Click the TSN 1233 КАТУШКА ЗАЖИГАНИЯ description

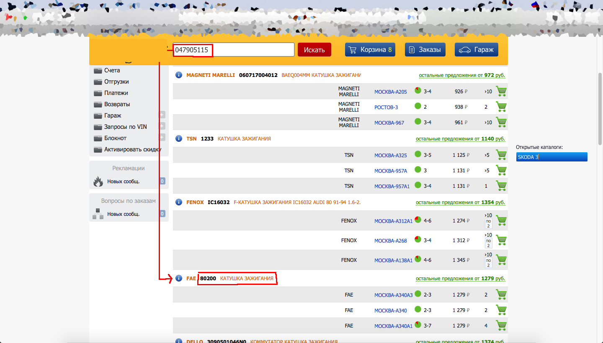[244, 139]
